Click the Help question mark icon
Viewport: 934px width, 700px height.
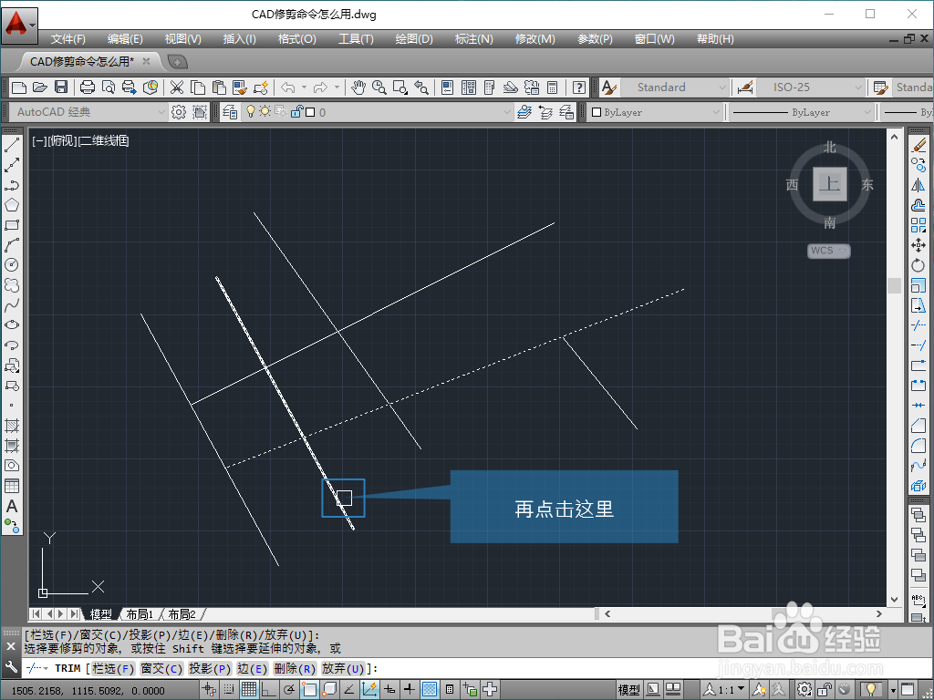(x=579, y=87)
